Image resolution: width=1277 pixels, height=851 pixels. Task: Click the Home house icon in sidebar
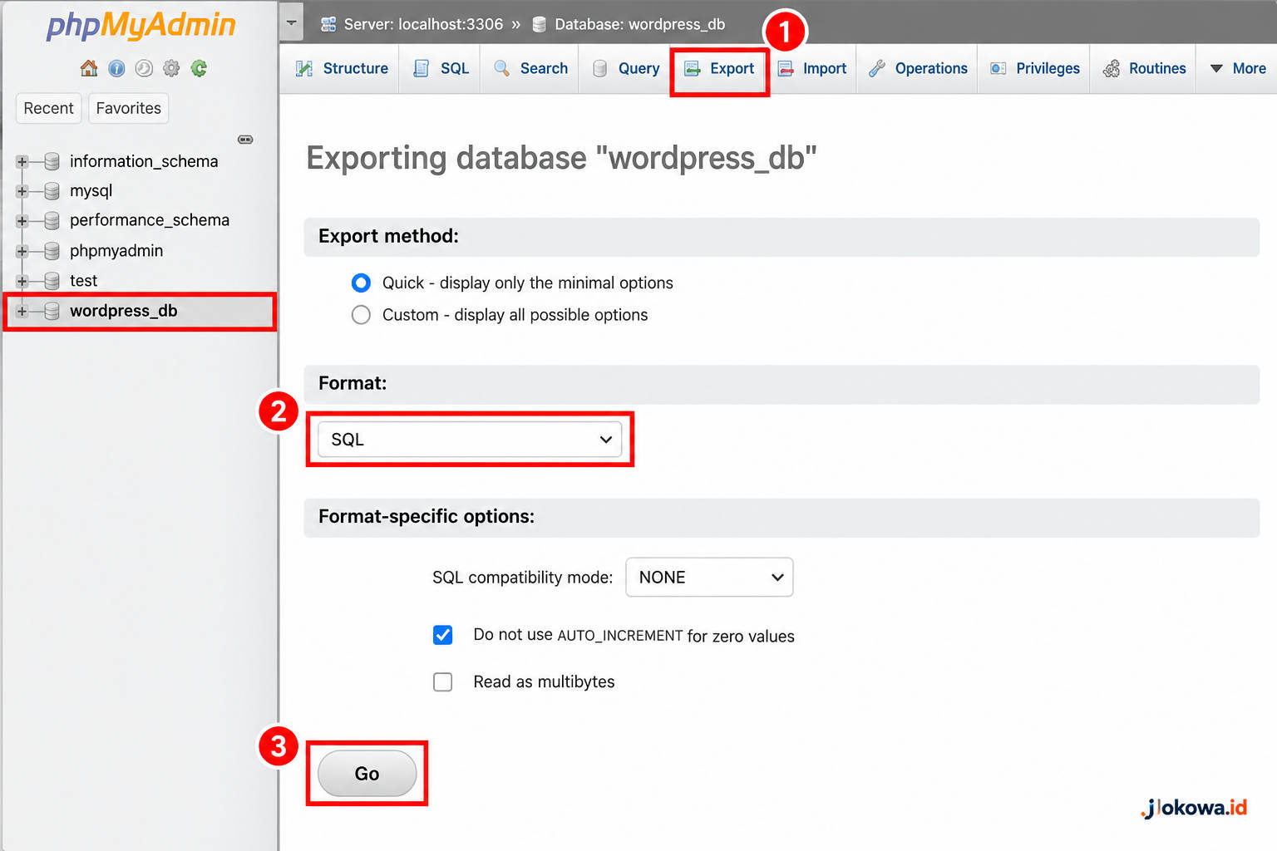click(89, 68)
